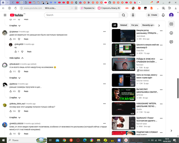Click the search magnifier button
179x143 pixels.
coord(124,15)
